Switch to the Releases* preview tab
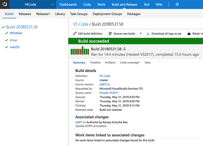This screenshot has height=146, width=203. pos(43,14)
